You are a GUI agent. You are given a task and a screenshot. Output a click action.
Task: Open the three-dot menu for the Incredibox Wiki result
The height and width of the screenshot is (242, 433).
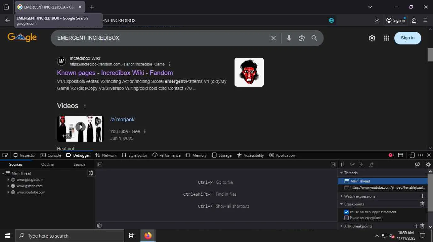[169, 64]
